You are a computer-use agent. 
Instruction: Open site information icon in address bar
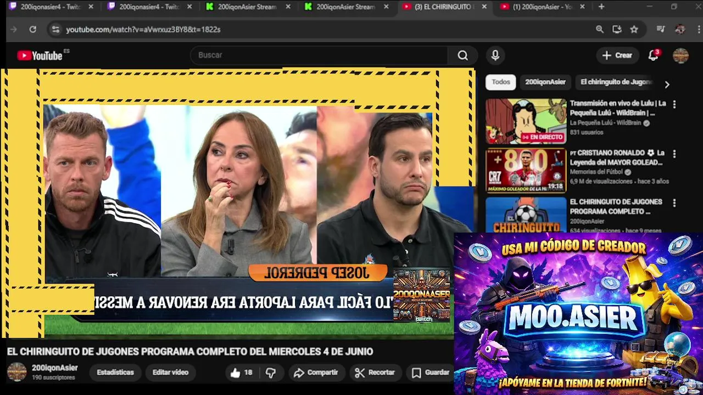point(55,30)
